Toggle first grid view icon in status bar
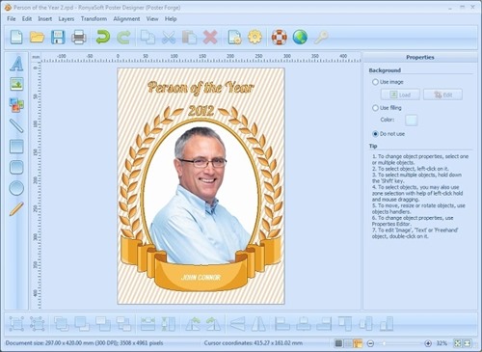The height and width of the screenshot is (352, 482). (x=338, y=343)
